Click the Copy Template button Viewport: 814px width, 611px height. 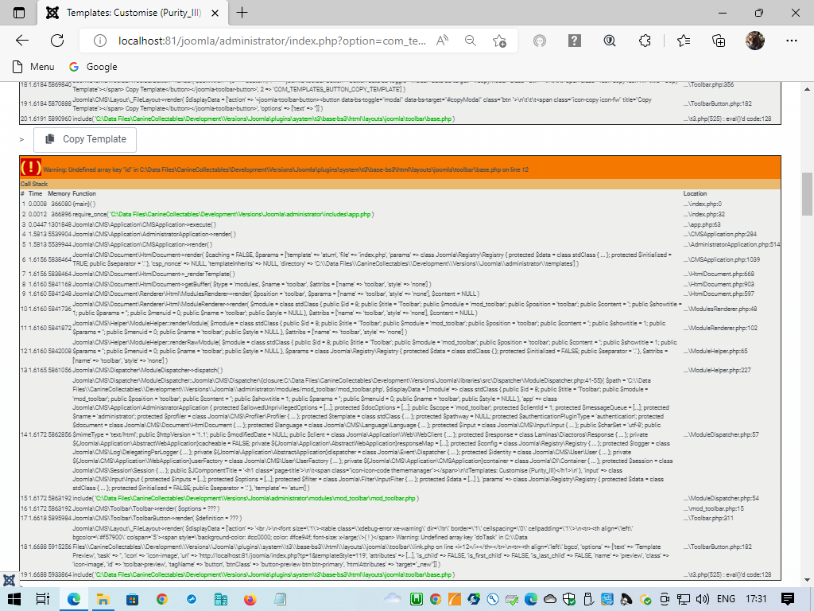pyautogui.click(x=85, y=139)
